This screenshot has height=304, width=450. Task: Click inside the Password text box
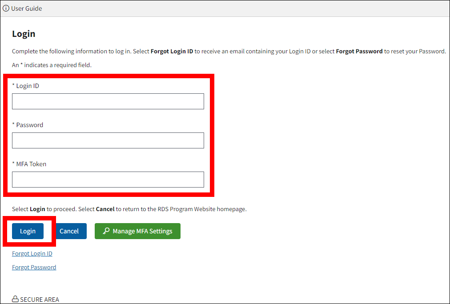[x=108, y=140]
